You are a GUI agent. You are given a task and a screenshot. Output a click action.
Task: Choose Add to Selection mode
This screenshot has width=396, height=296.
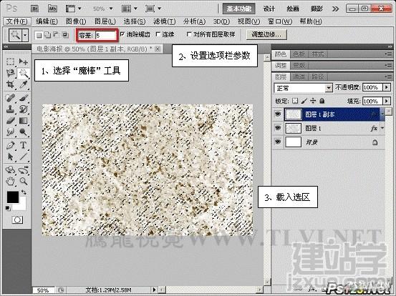coord(47,35)
